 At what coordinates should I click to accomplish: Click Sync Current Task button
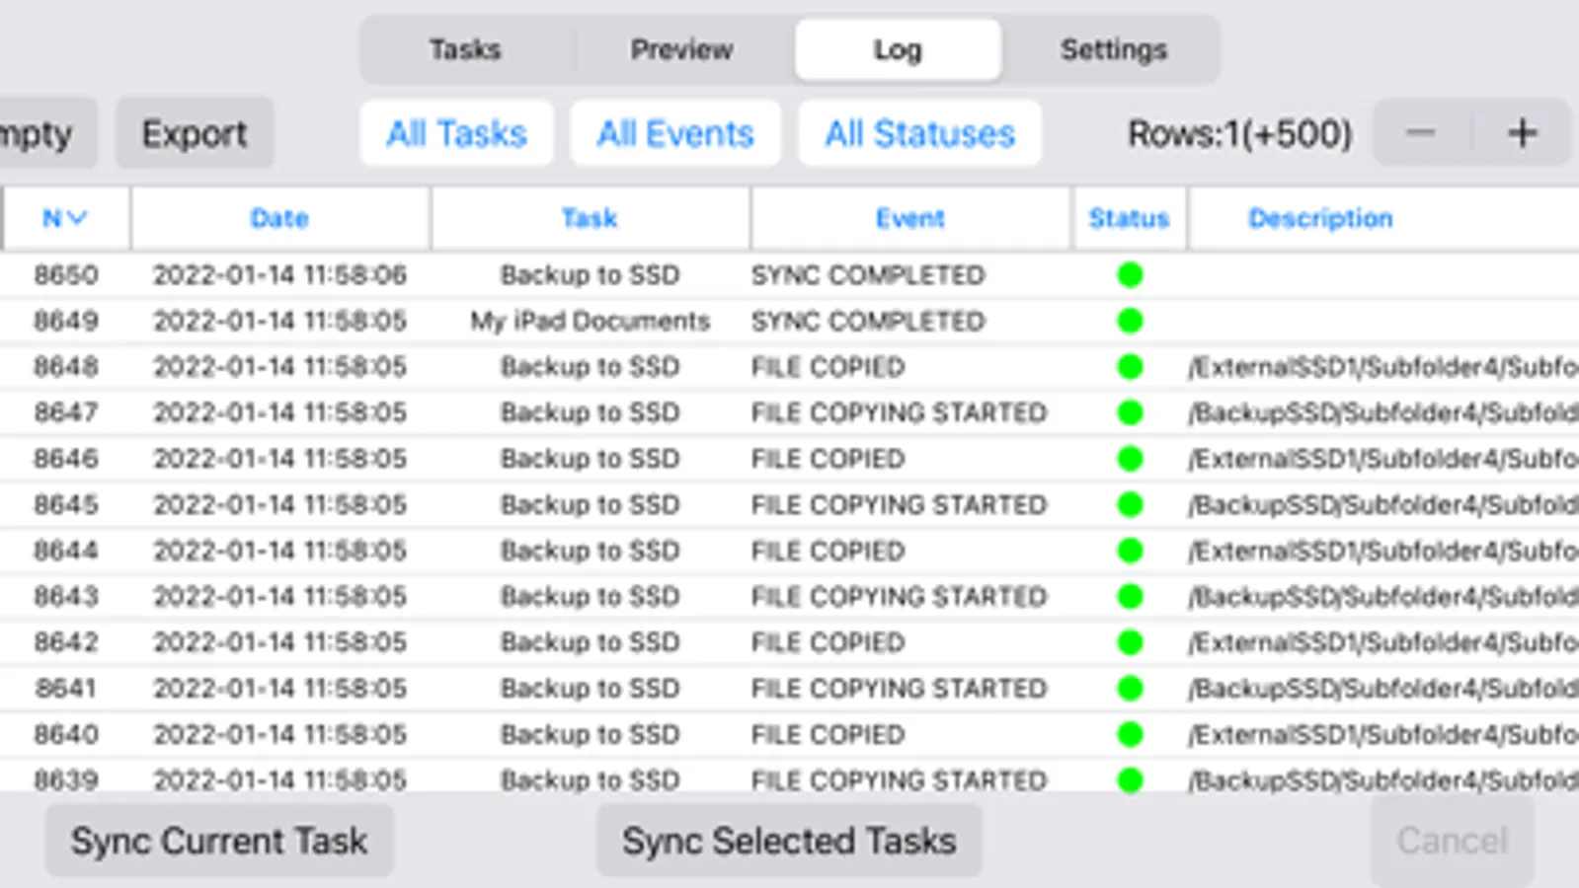[x=219, y=841]
